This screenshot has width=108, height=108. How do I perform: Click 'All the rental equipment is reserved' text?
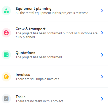click(52, 13)
